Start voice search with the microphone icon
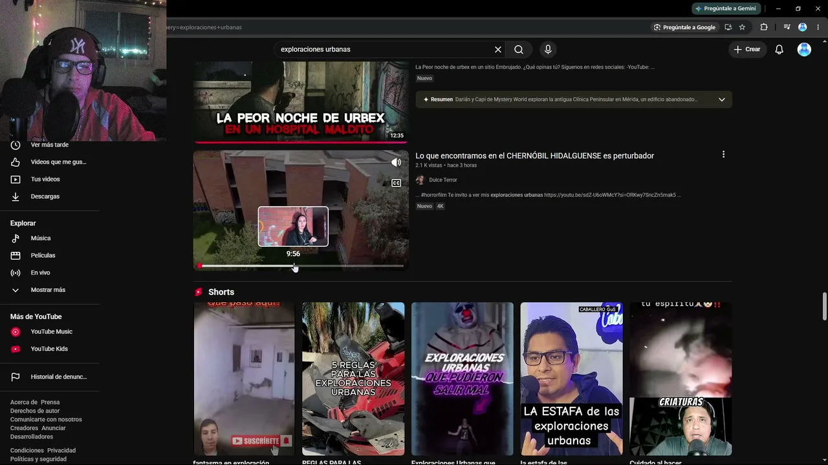Viewport: 828px width, 465px height. 548,50
